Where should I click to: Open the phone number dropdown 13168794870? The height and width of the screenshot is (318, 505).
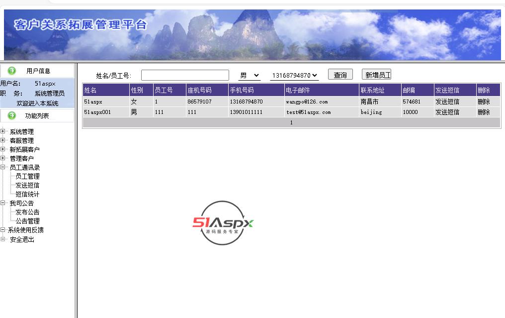[x=294, y=75]
